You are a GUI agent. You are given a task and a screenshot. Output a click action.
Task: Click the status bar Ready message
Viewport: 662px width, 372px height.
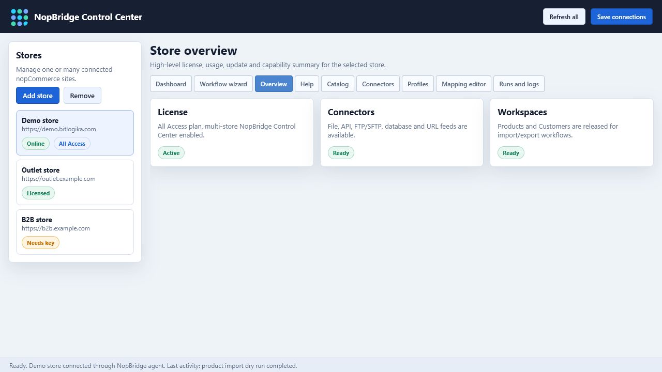click(x=153, y=366)
